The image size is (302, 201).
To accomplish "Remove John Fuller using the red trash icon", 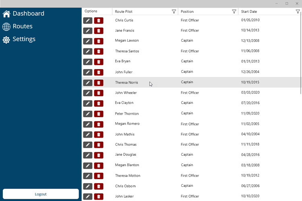I will coord(99,72).
